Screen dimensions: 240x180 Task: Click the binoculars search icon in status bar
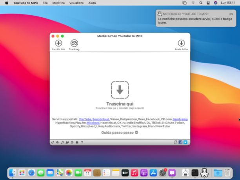click(x=77, y=142)
